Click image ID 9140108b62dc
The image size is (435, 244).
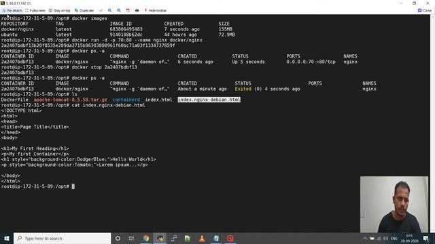tap(126, 35)
